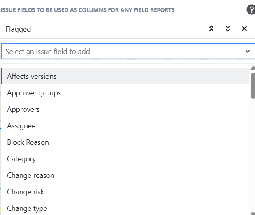Choose 'Change type' field option
Viewport: 255px width, 215px height.
(27, 208)
